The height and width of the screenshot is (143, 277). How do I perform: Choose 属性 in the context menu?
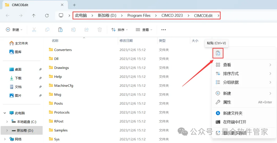point(244,102)
